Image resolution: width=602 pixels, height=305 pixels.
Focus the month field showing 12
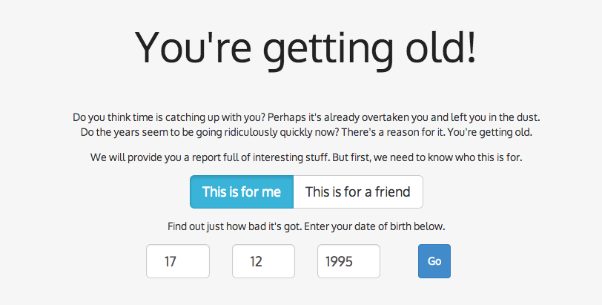pyautogui.click(x=263, y=261)
